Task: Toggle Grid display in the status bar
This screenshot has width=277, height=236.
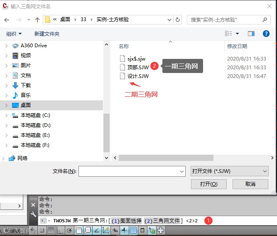Action: (51, 230)
